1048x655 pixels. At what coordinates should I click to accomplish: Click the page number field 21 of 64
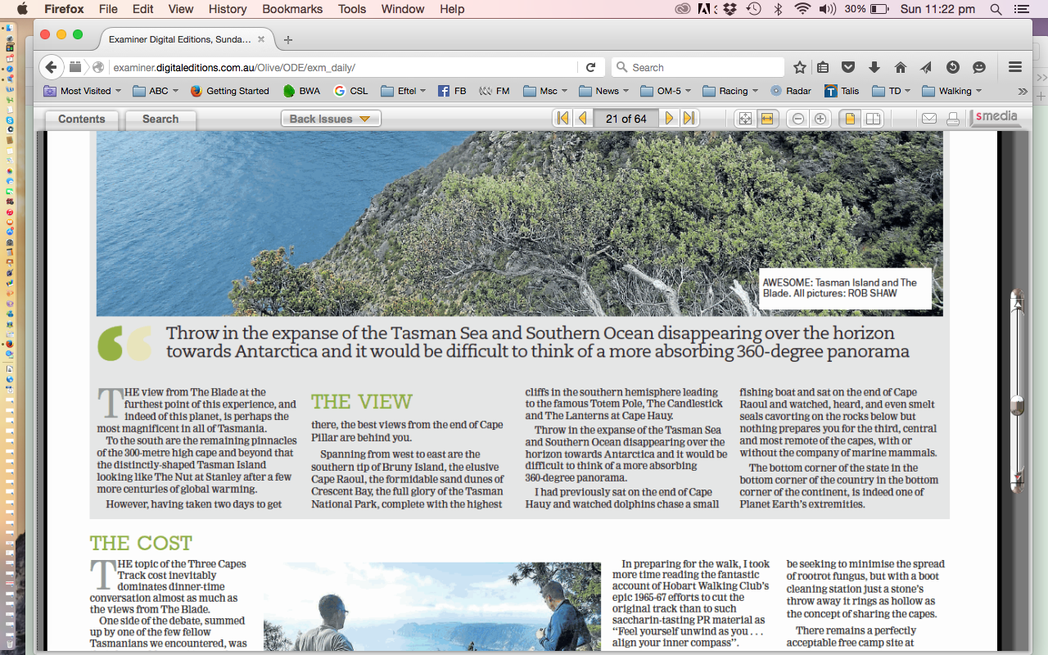tap(626, 119)
